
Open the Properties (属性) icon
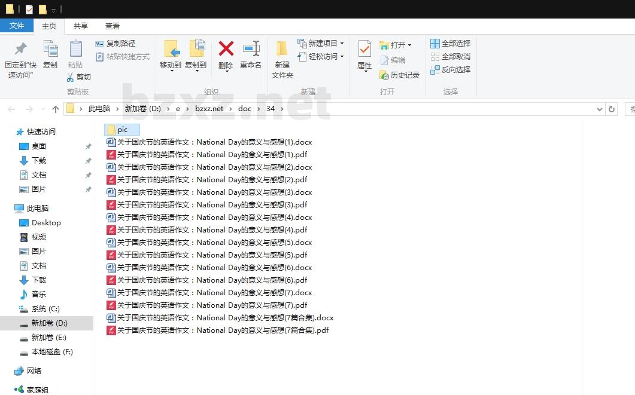(x=364, y=49)
